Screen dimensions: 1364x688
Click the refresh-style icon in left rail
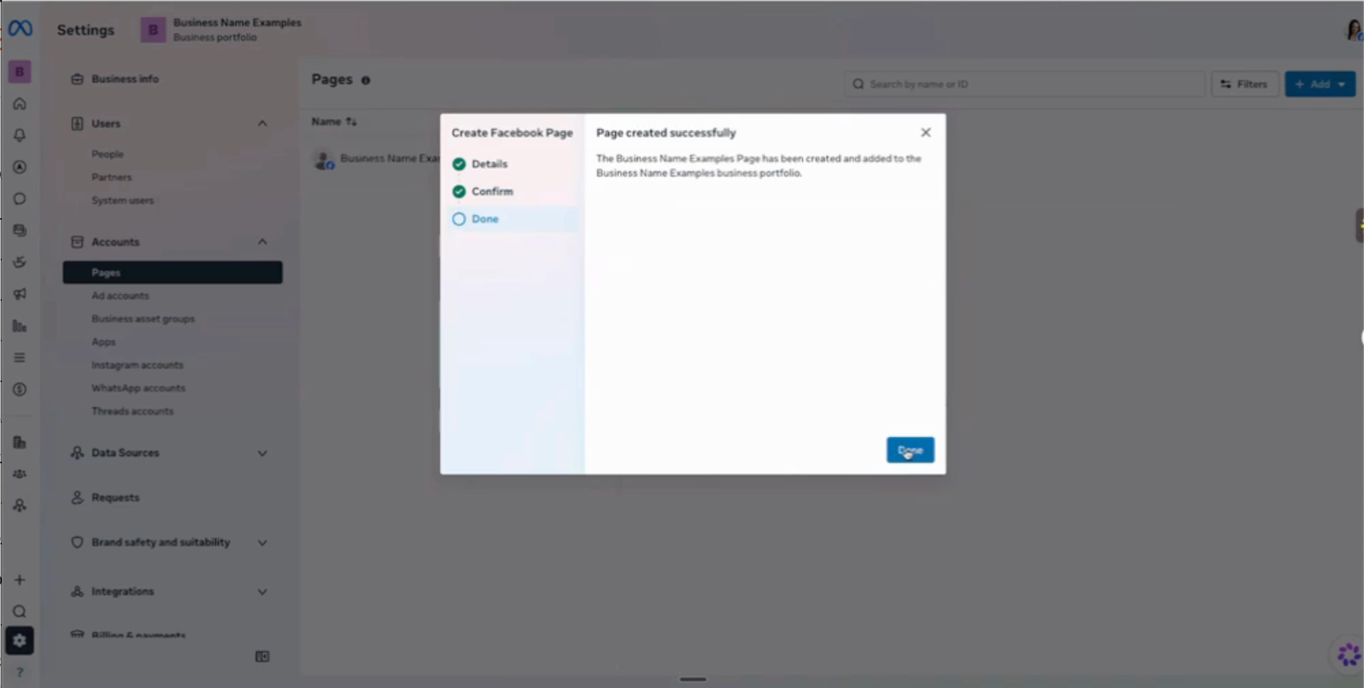pyautogui.click(x=20, y=262)
